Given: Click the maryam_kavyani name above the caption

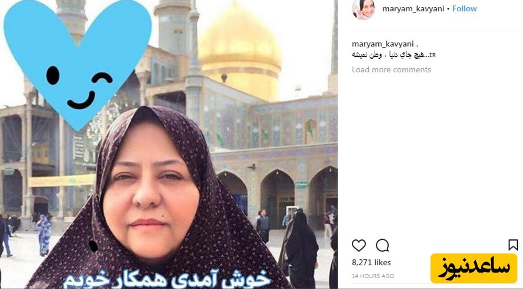Looking at the screenshot, I should pos(383,44).
